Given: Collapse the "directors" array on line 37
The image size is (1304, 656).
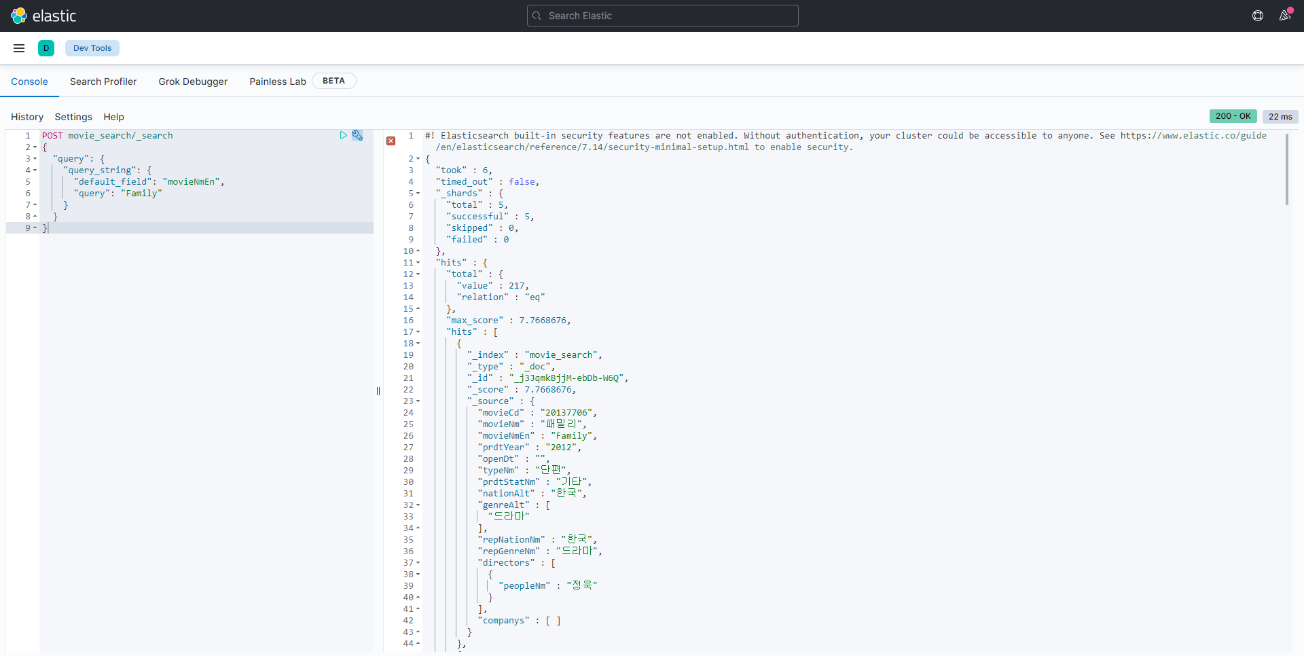Looking at the screenshot, I should click(418, 563).
